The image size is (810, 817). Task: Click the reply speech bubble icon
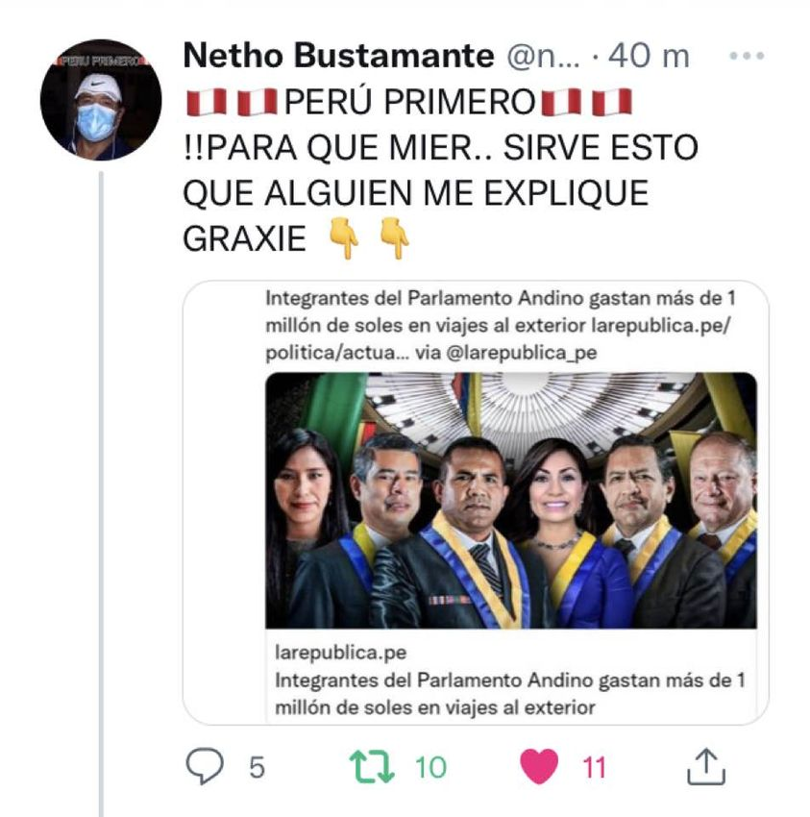click(x=205, y=765)
